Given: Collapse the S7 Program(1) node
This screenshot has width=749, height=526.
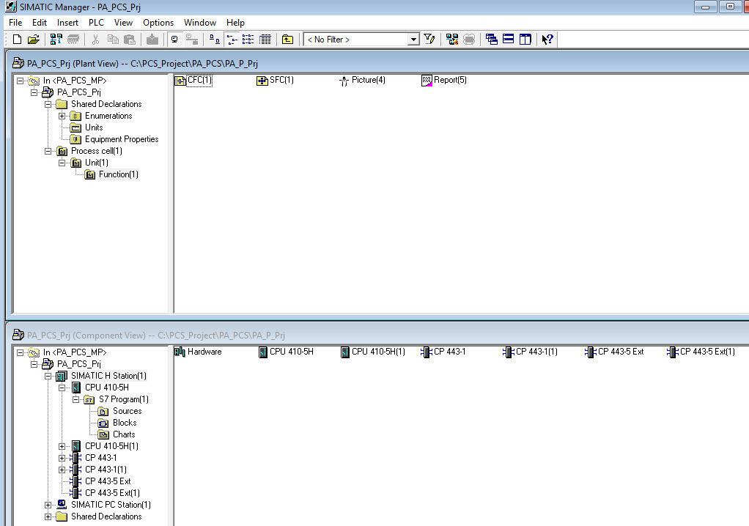Looking at the screenshot, I should pyautogui.click(x=75, y=399).
